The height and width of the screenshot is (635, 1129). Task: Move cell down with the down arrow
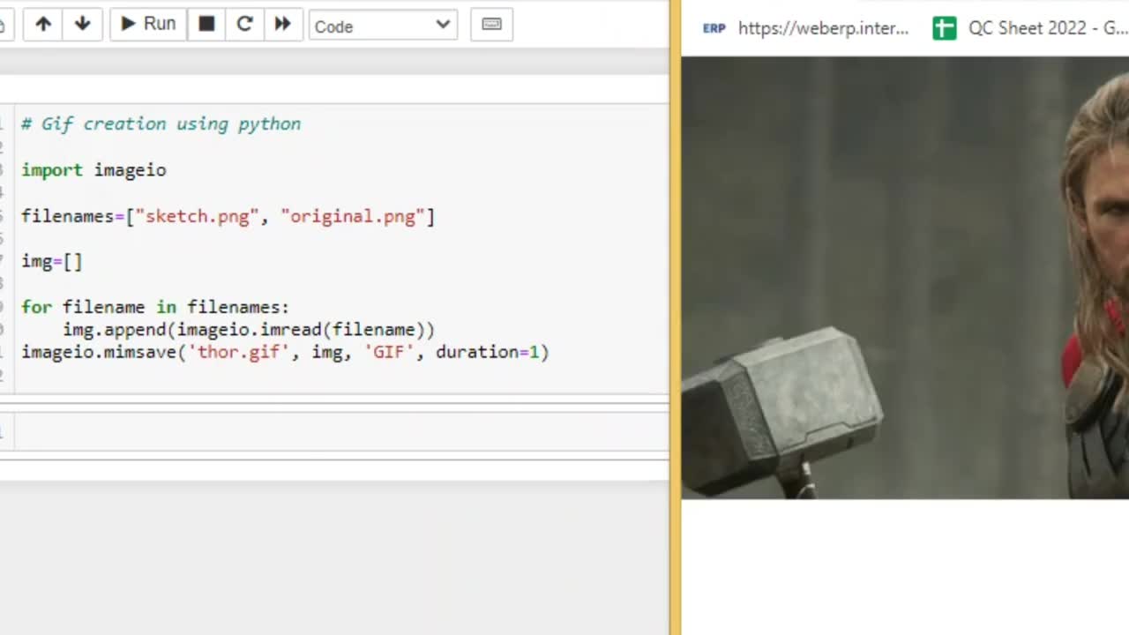(x=82, y=24)
